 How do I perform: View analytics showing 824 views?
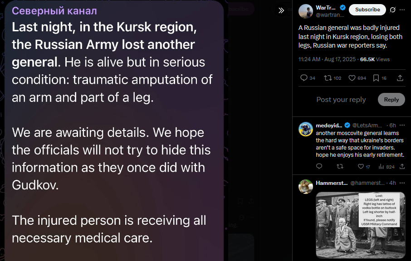pos(387,167)
